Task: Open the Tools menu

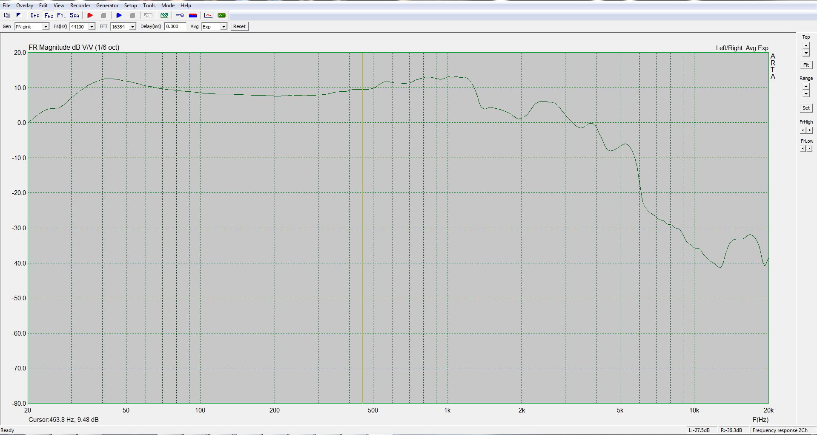Action: [149, 6]
